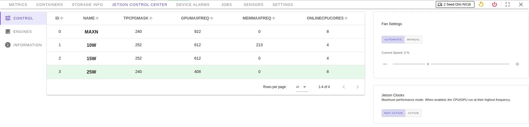Switch fan mode to Manual
529x127 pixels.
[413, 40]
